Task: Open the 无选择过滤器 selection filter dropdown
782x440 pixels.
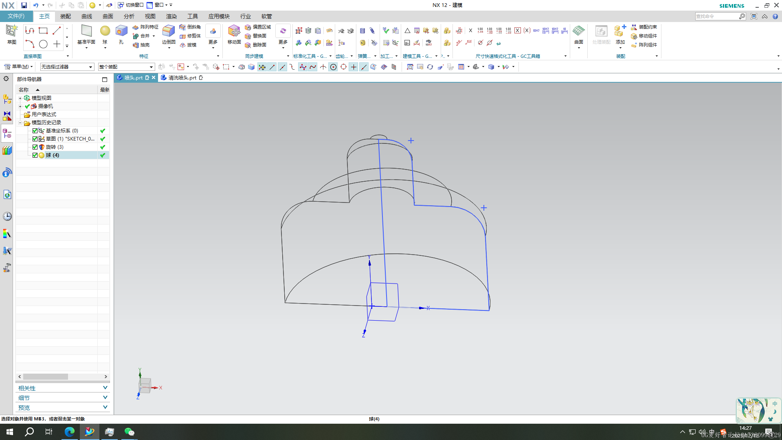Action: (x=67, y=67)
